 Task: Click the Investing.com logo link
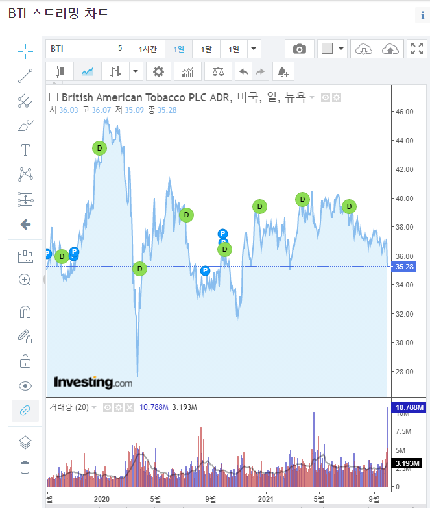click(x=93, y=382)
